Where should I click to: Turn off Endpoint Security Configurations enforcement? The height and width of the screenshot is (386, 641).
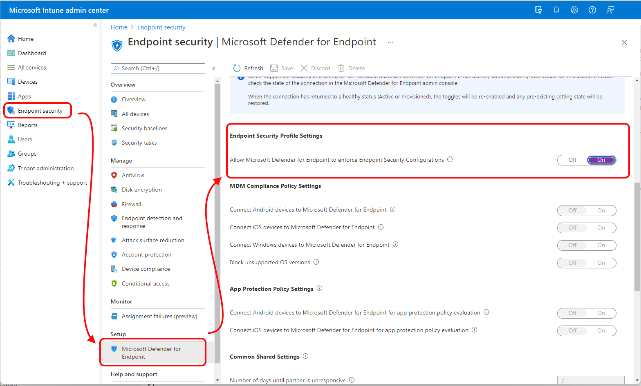572,160
